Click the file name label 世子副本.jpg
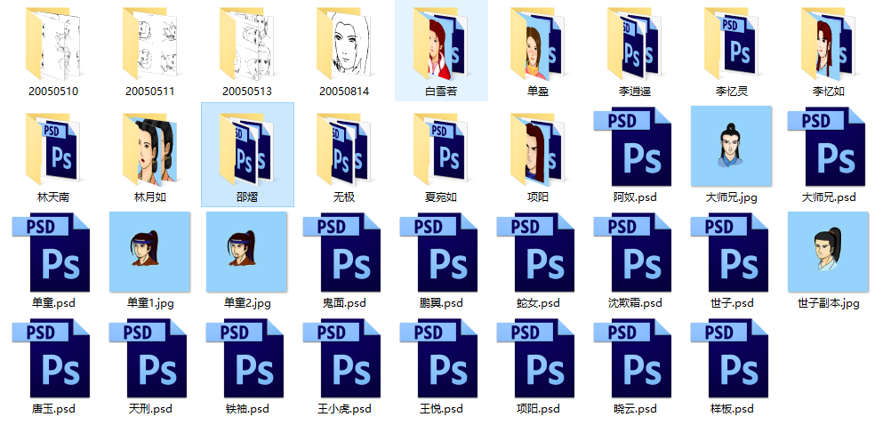 [x=829, y=303]
